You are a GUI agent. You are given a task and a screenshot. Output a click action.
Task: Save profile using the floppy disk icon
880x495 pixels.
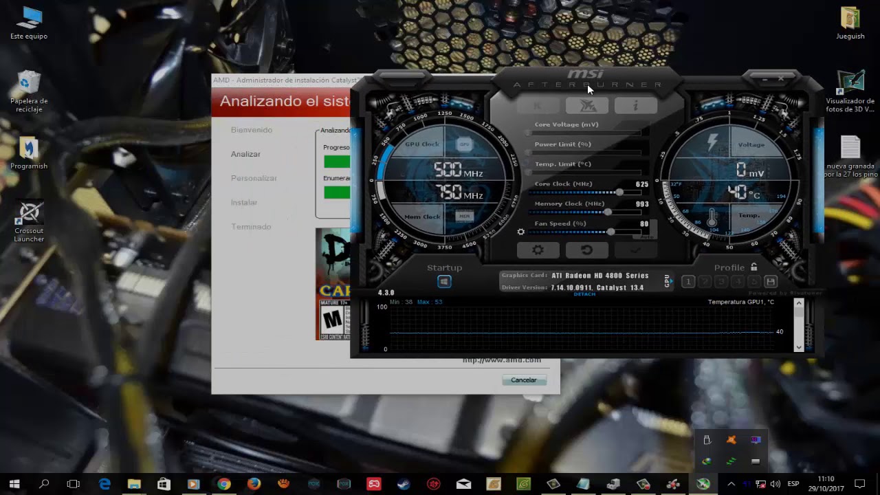pos(771,282)
